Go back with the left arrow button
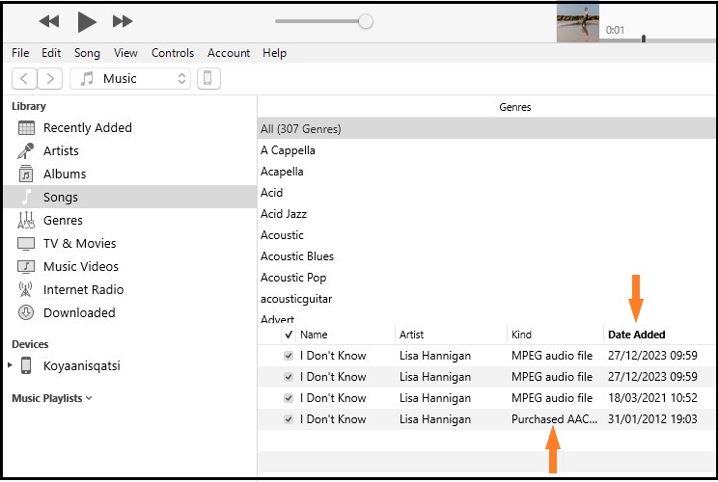 tap(24, 79)
